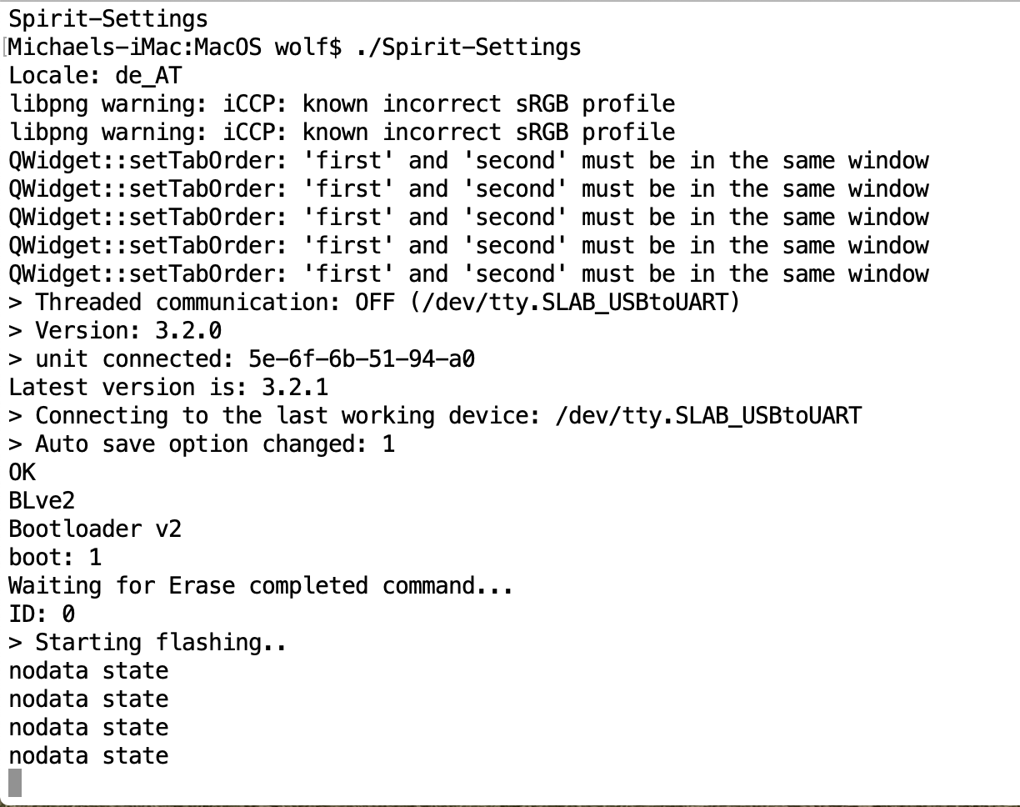The height and width of the screenshot is (807, 1020).
Task: Click the 'Locale: de_AT' line
Action: (x=95, y=76)
